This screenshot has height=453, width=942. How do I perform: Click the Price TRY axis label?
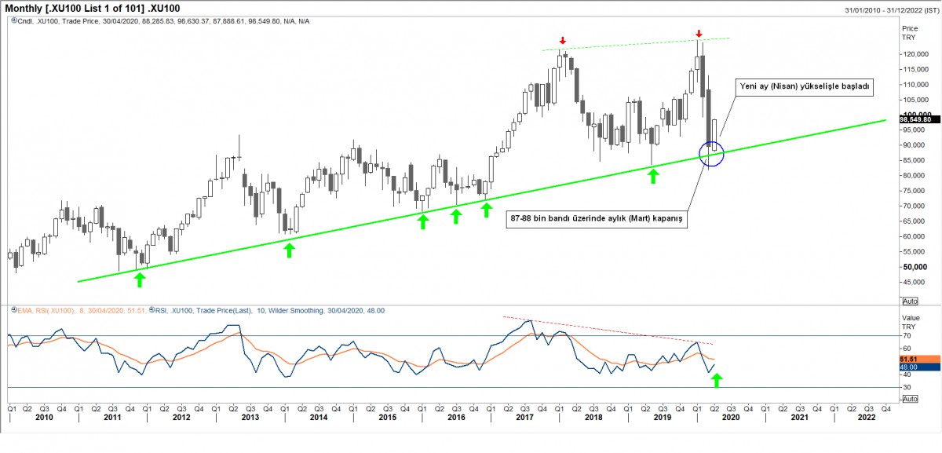pyautogui.click(x=909, y=32)
